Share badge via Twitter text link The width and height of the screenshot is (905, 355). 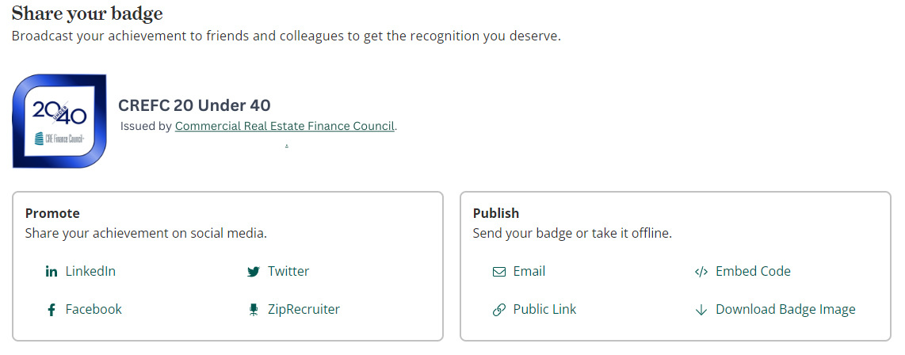click(288, 271)
